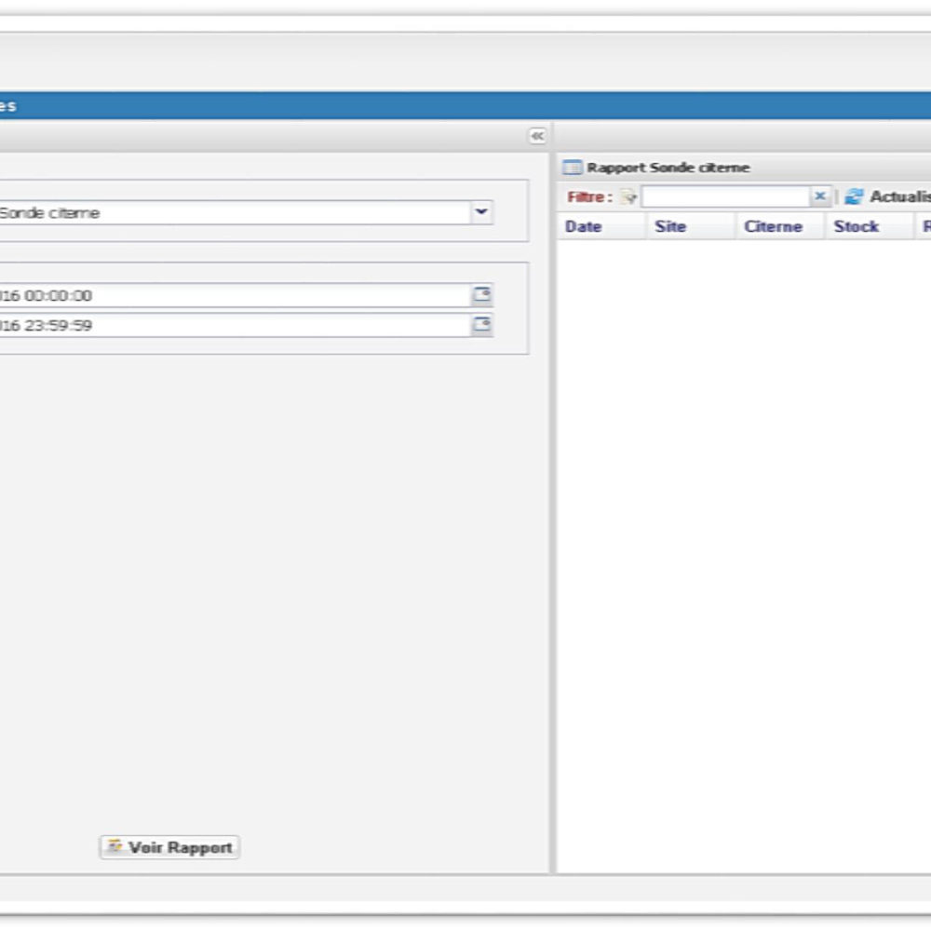Open calendar picker for 00:00:00 start date

click(481, 296)
